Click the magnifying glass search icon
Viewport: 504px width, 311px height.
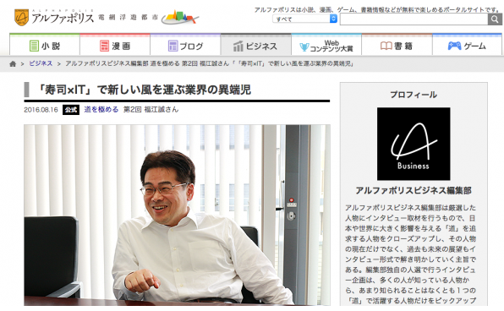pyautogui.click(x=495, y=19)
